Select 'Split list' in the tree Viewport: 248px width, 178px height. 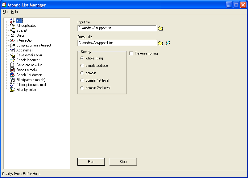[22, 30]
